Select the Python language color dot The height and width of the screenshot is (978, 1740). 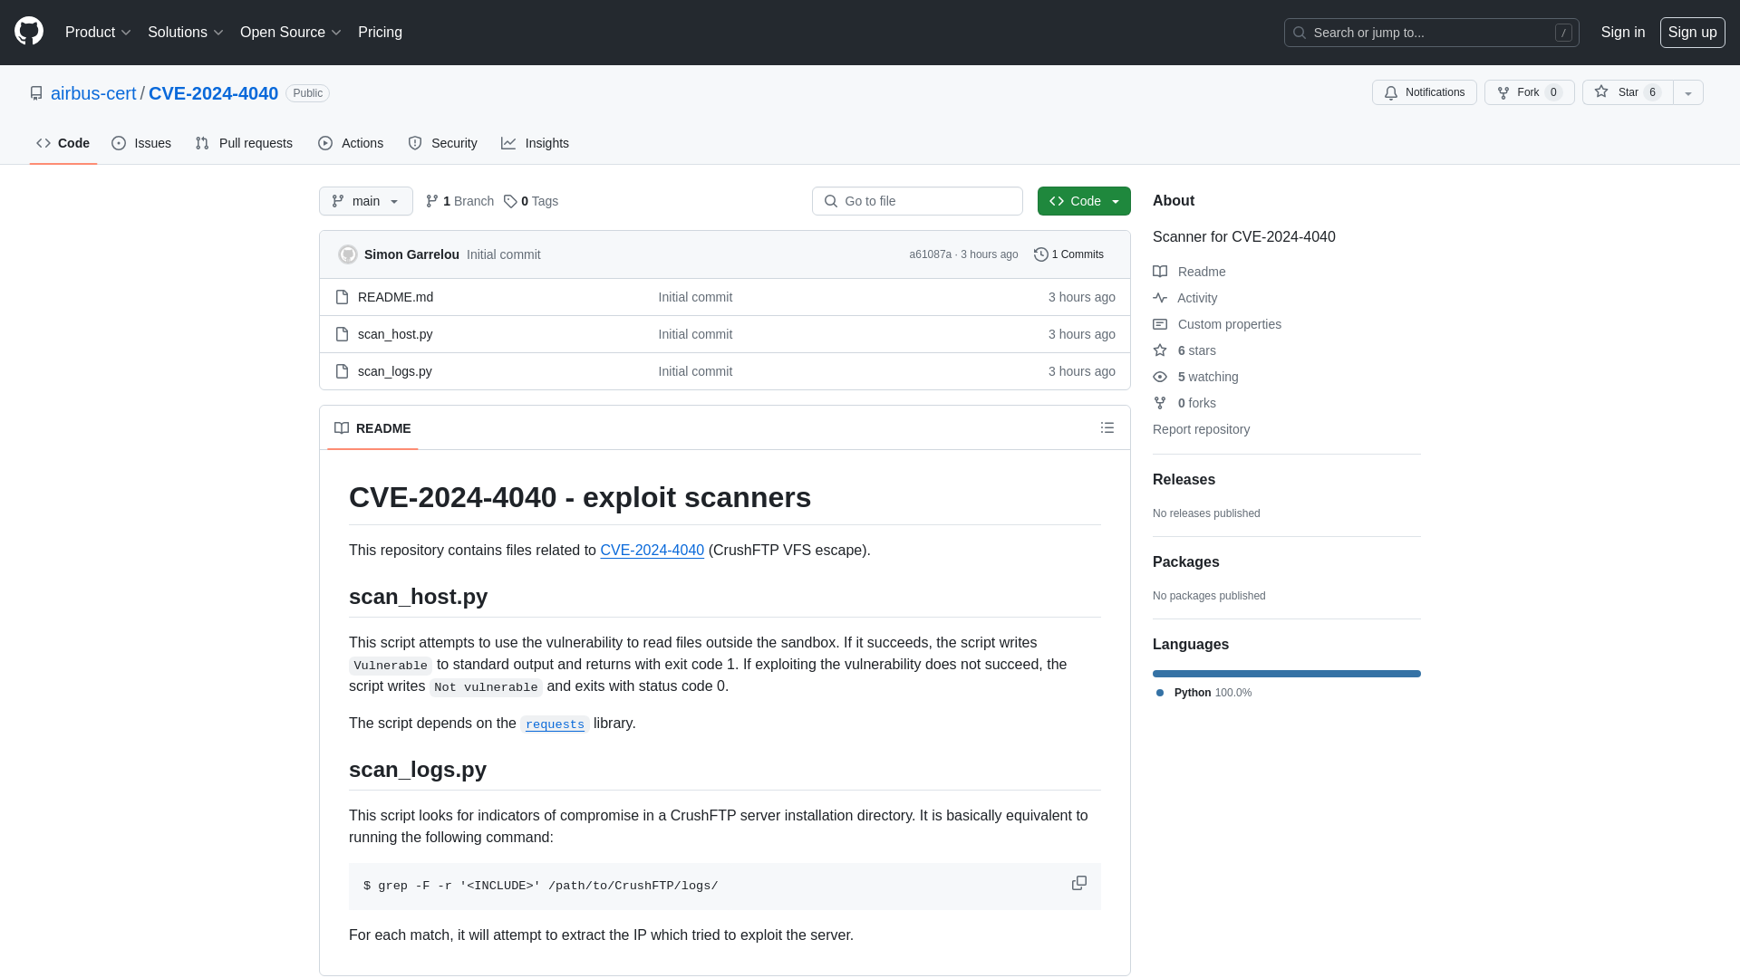click(x=1160, y=693)
